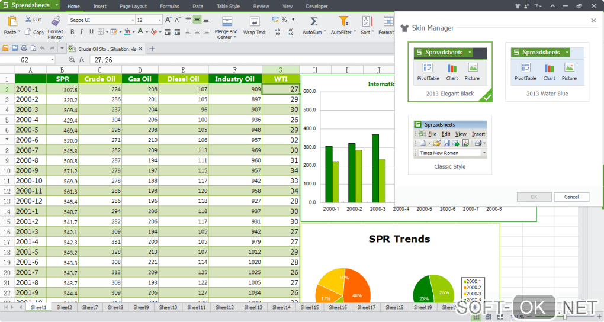Apply font color A icon
This screenshot has width=604, height=322.
point(140,32)
